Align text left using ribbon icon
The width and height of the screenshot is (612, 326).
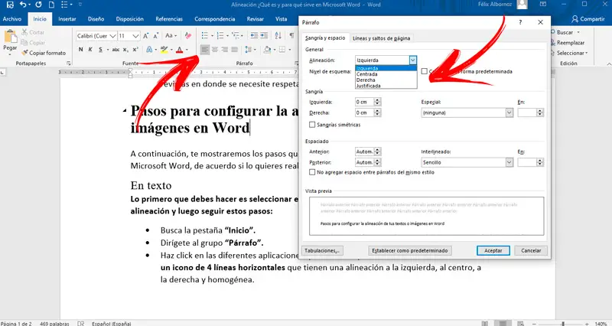204,50
